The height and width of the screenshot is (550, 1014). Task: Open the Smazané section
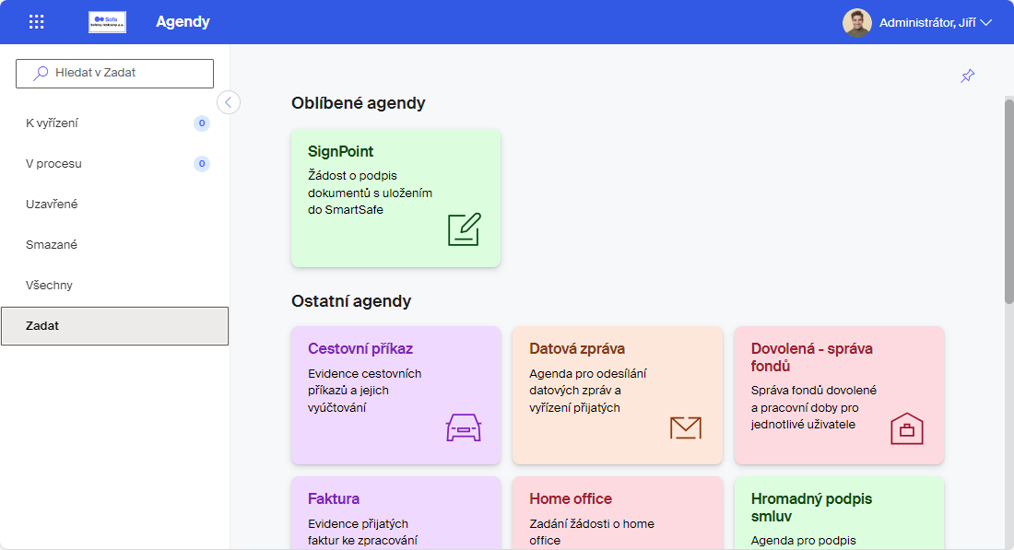click(115, 245)
